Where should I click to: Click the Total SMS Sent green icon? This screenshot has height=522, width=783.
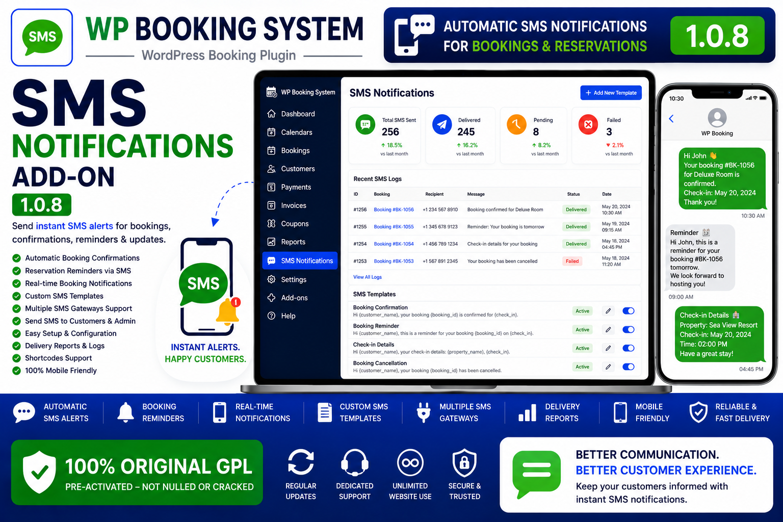pos(365,124)
